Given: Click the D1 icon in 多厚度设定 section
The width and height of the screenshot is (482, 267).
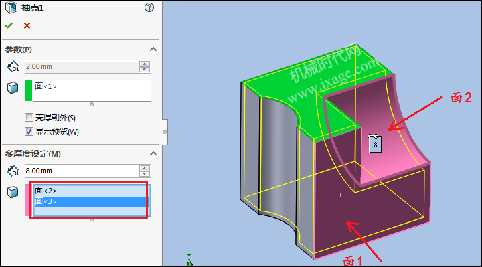Looking at the screenshot, I should [13, 171].
